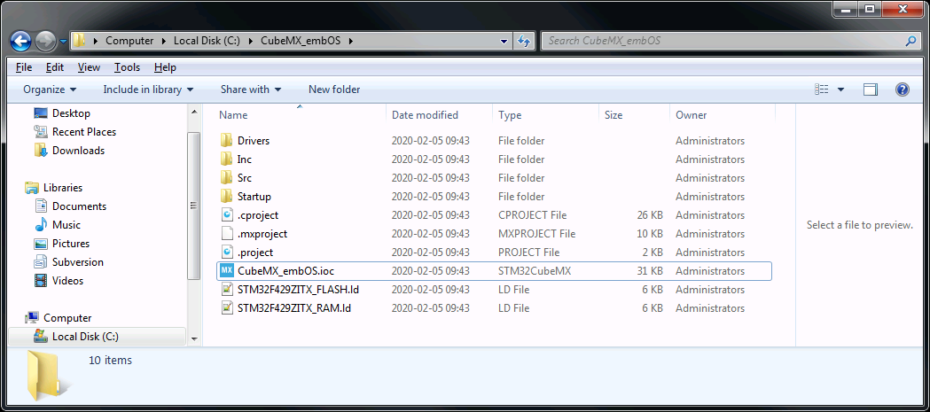Expand the Organize dropdown menu

point(50,89)
